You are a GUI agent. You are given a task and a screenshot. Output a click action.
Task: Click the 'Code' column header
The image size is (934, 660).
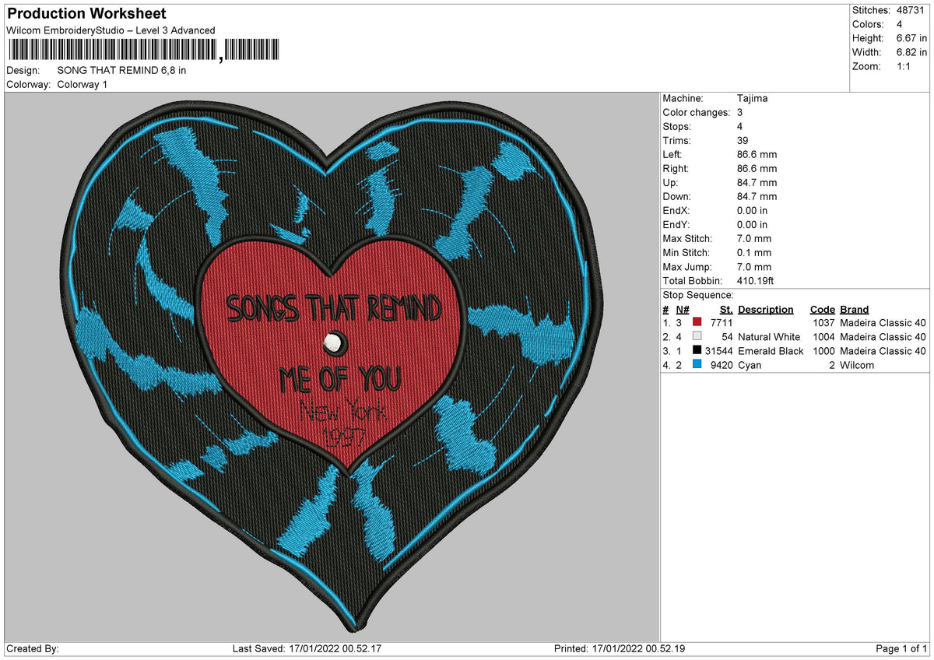coord(823,309)
